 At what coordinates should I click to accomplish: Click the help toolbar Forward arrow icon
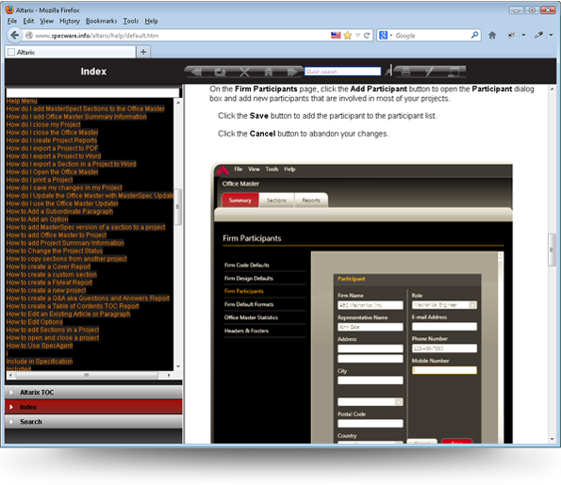292,72
